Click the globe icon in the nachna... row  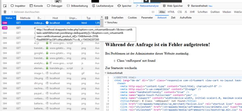[x=47, y=88]
